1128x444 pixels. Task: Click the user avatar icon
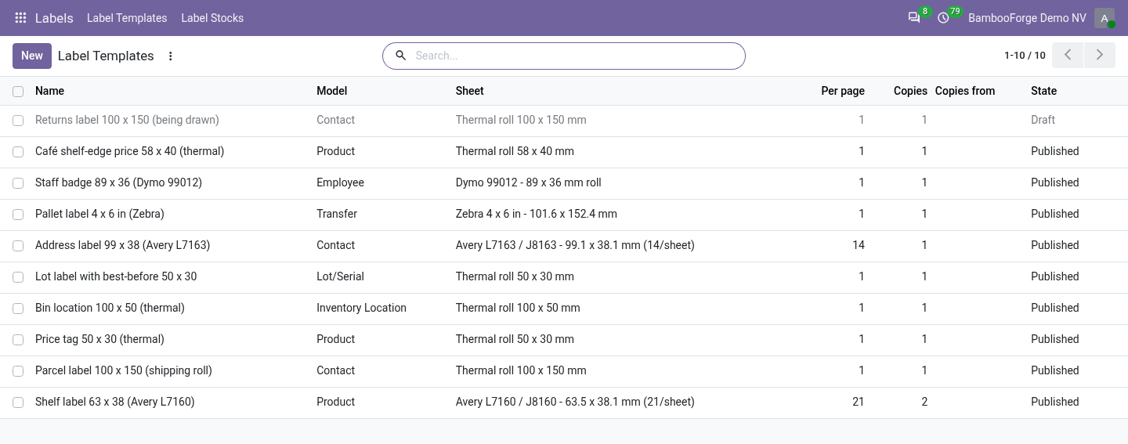[x=1104, y=18]
